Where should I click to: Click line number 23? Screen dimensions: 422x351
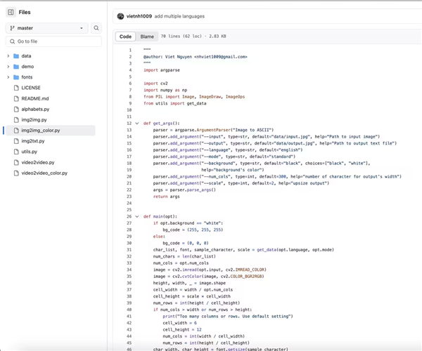point(129,197)
